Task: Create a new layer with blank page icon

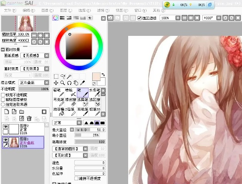Action: tap(6, 111)
